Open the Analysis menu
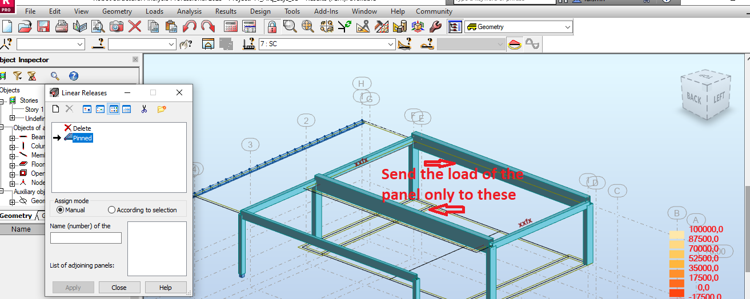Screen dimensions: 750x299 tap(189, 11)
